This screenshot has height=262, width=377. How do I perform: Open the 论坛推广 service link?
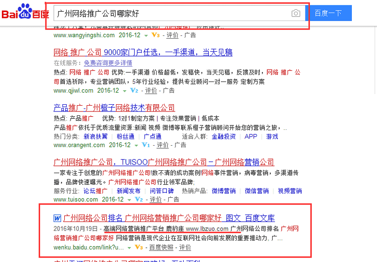[95, 191]
